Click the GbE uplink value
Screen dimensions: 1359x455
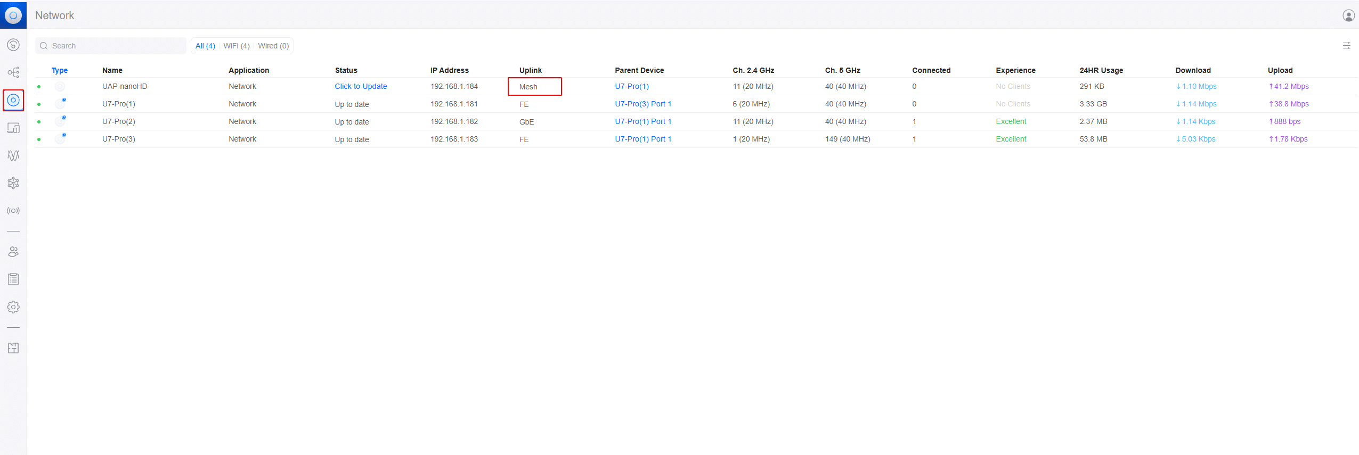pyautogui.click(x=526, y=122)
